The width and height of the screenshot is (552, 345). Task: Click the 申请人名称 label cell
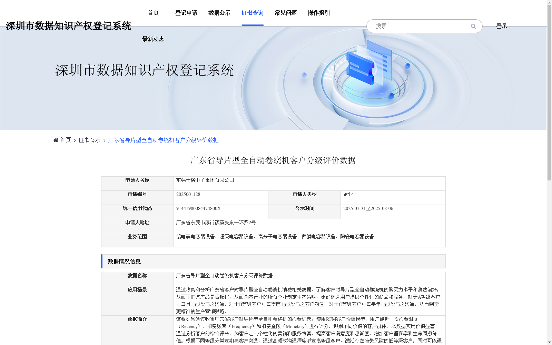pyautogui.click(x=137, y=184)
